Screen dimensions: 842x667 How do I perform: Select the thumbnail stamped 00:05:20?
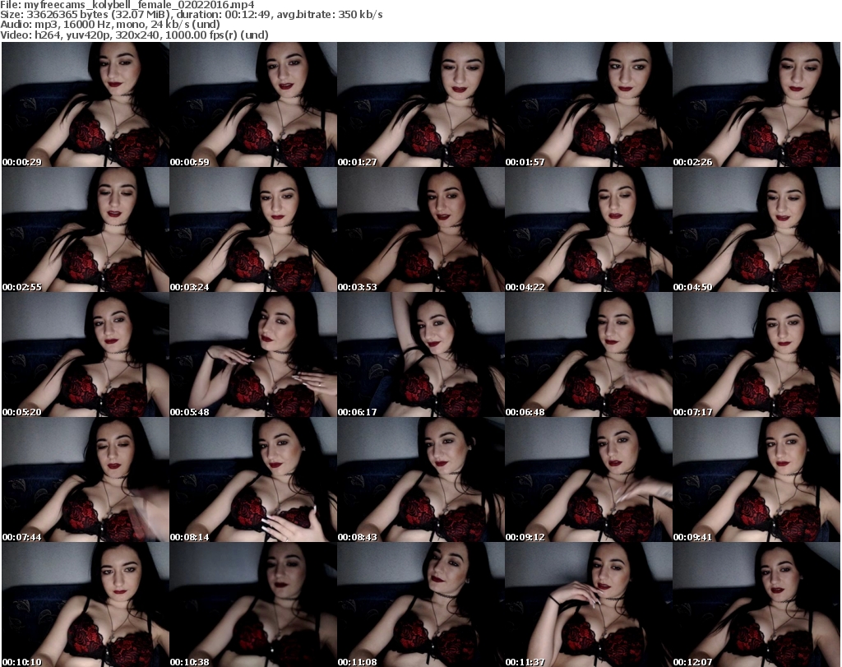click(x=86, y=355)
